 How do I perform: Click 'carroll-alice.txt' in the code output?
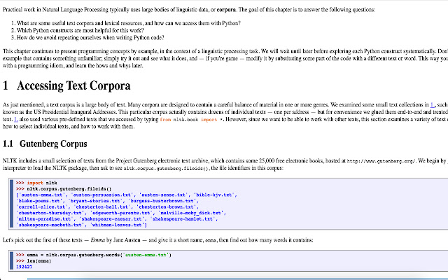click(x=42, y=207)
